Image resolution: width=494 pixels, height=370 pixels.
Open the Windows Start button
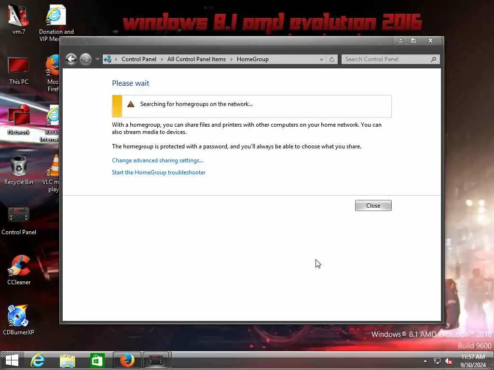(12, 360)
